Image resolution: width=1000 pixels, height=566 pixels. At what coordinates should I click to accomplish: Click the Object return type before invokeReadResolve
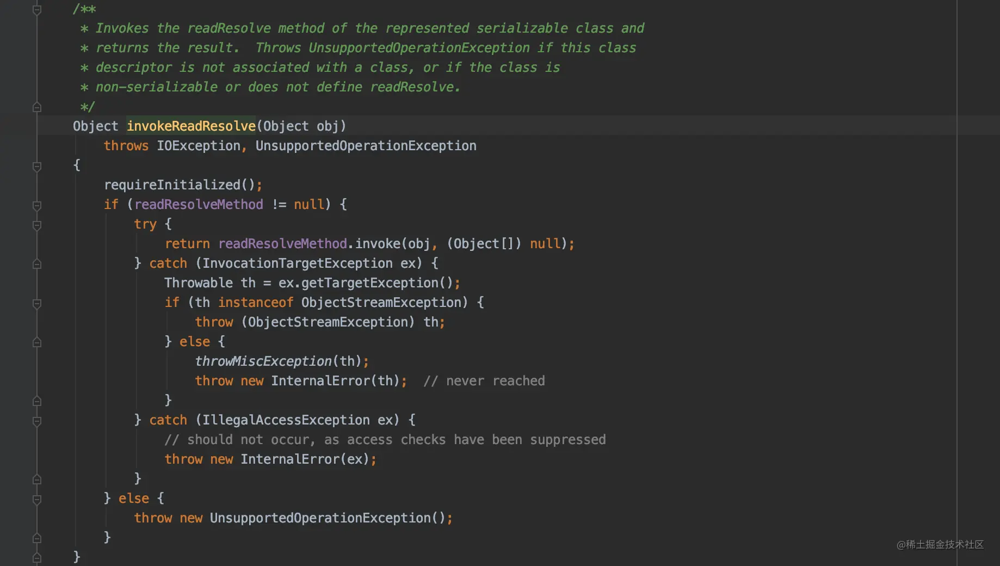click(95, 126)
